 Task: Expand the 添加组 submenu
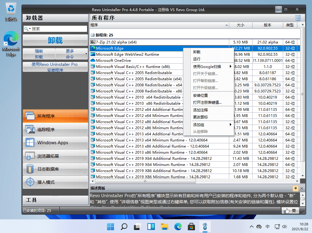(x=230, y=124)
